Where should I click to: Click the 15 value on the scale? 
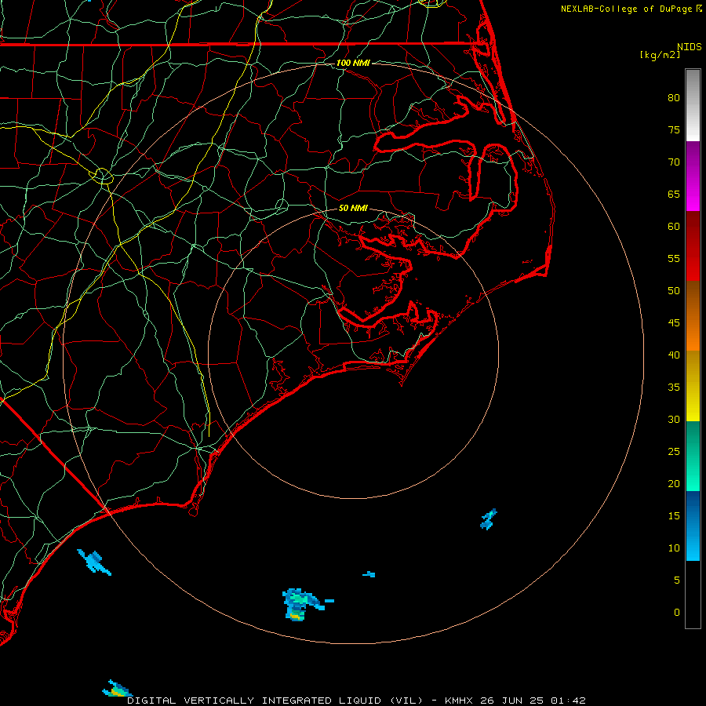(x=674, y=516)
